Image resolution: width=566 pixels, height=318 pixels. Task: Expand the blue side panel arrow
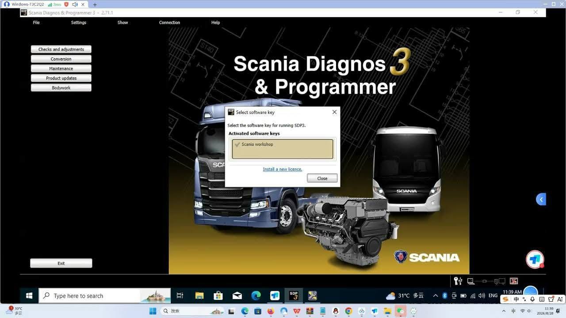(x=541, y=199)
